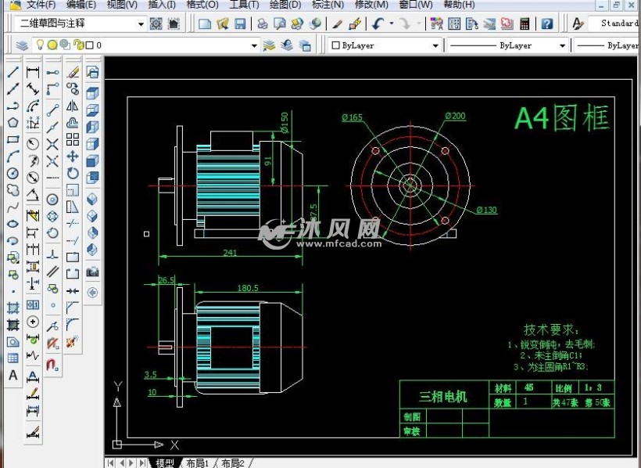Viewport: 641px width, 468px height.
Task: Open the 格式(O) menu
Action: (202, 5)
